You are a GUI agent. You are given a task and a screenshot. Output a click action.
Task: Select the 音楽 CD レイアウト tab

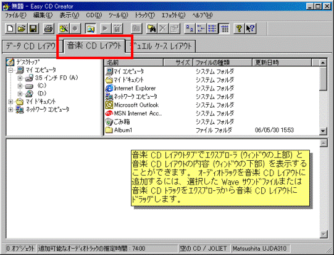(x=94, y=46)
